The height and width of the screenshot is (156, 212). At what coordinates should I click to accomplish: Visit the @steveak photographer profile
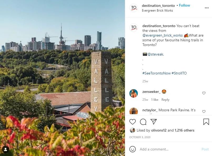(x=155, y=54)
